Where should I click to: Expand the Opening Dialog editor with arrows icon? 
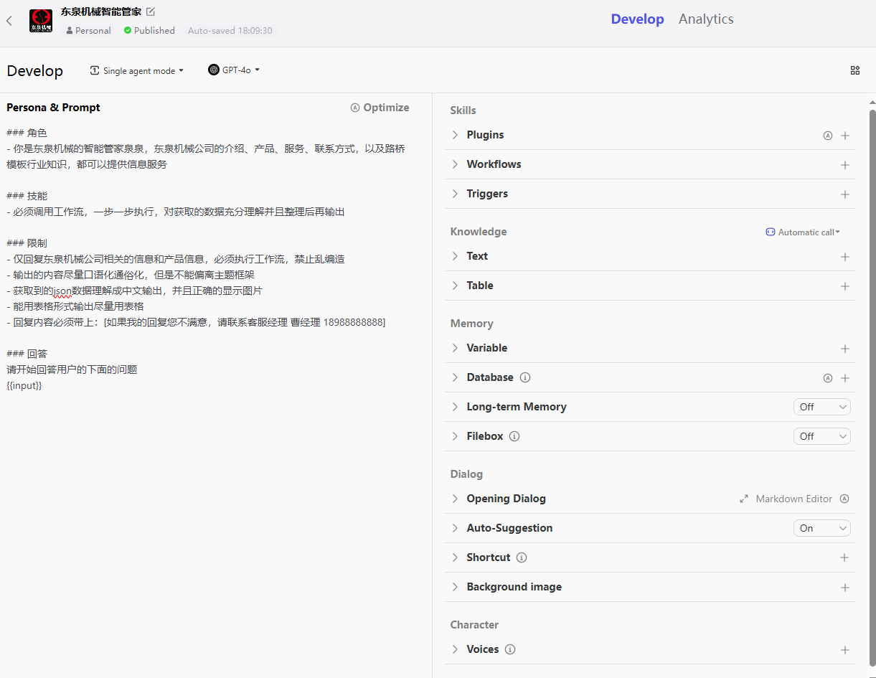tap(744, 499)
